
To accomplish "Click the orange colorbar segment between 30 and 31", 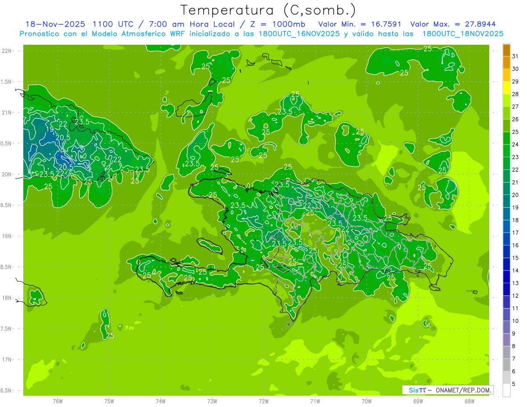I will click(x=506, y=62).
